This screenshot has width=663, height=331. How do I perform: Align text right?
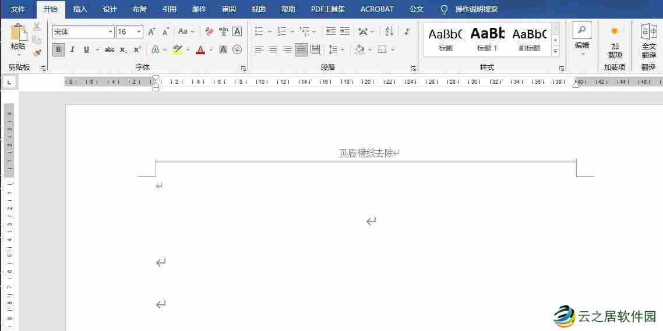click(x=287, y=50)
